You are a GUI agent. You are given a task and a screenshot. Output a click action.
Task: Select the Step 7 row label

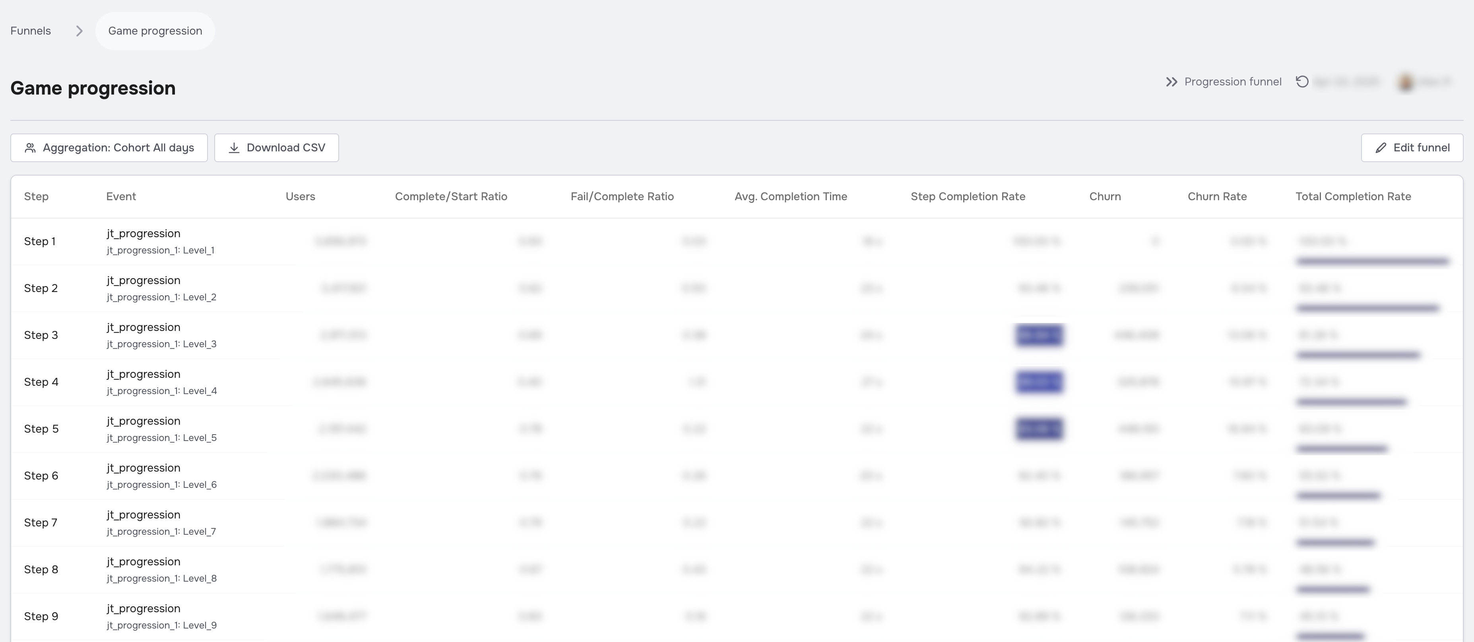click(x=41, y=522)
